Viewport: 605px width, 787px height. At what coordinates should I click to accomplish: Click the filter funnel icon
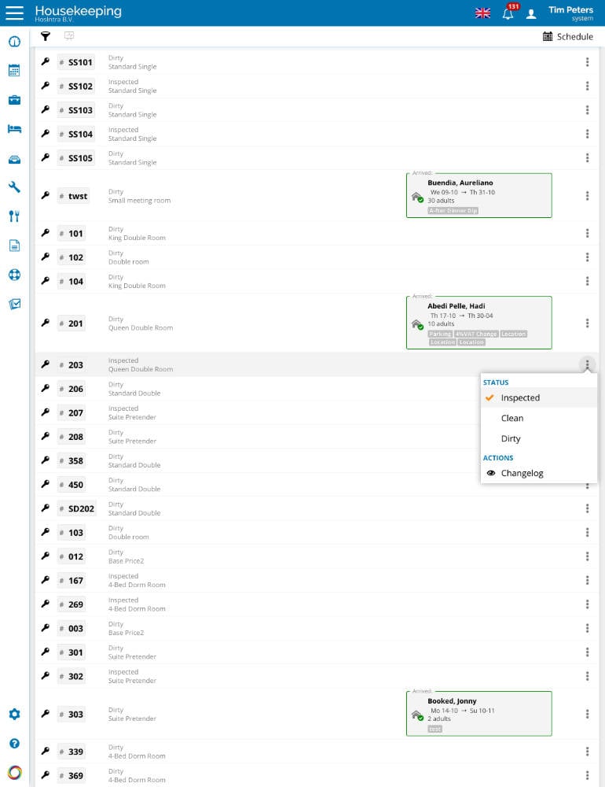point(46,36)
